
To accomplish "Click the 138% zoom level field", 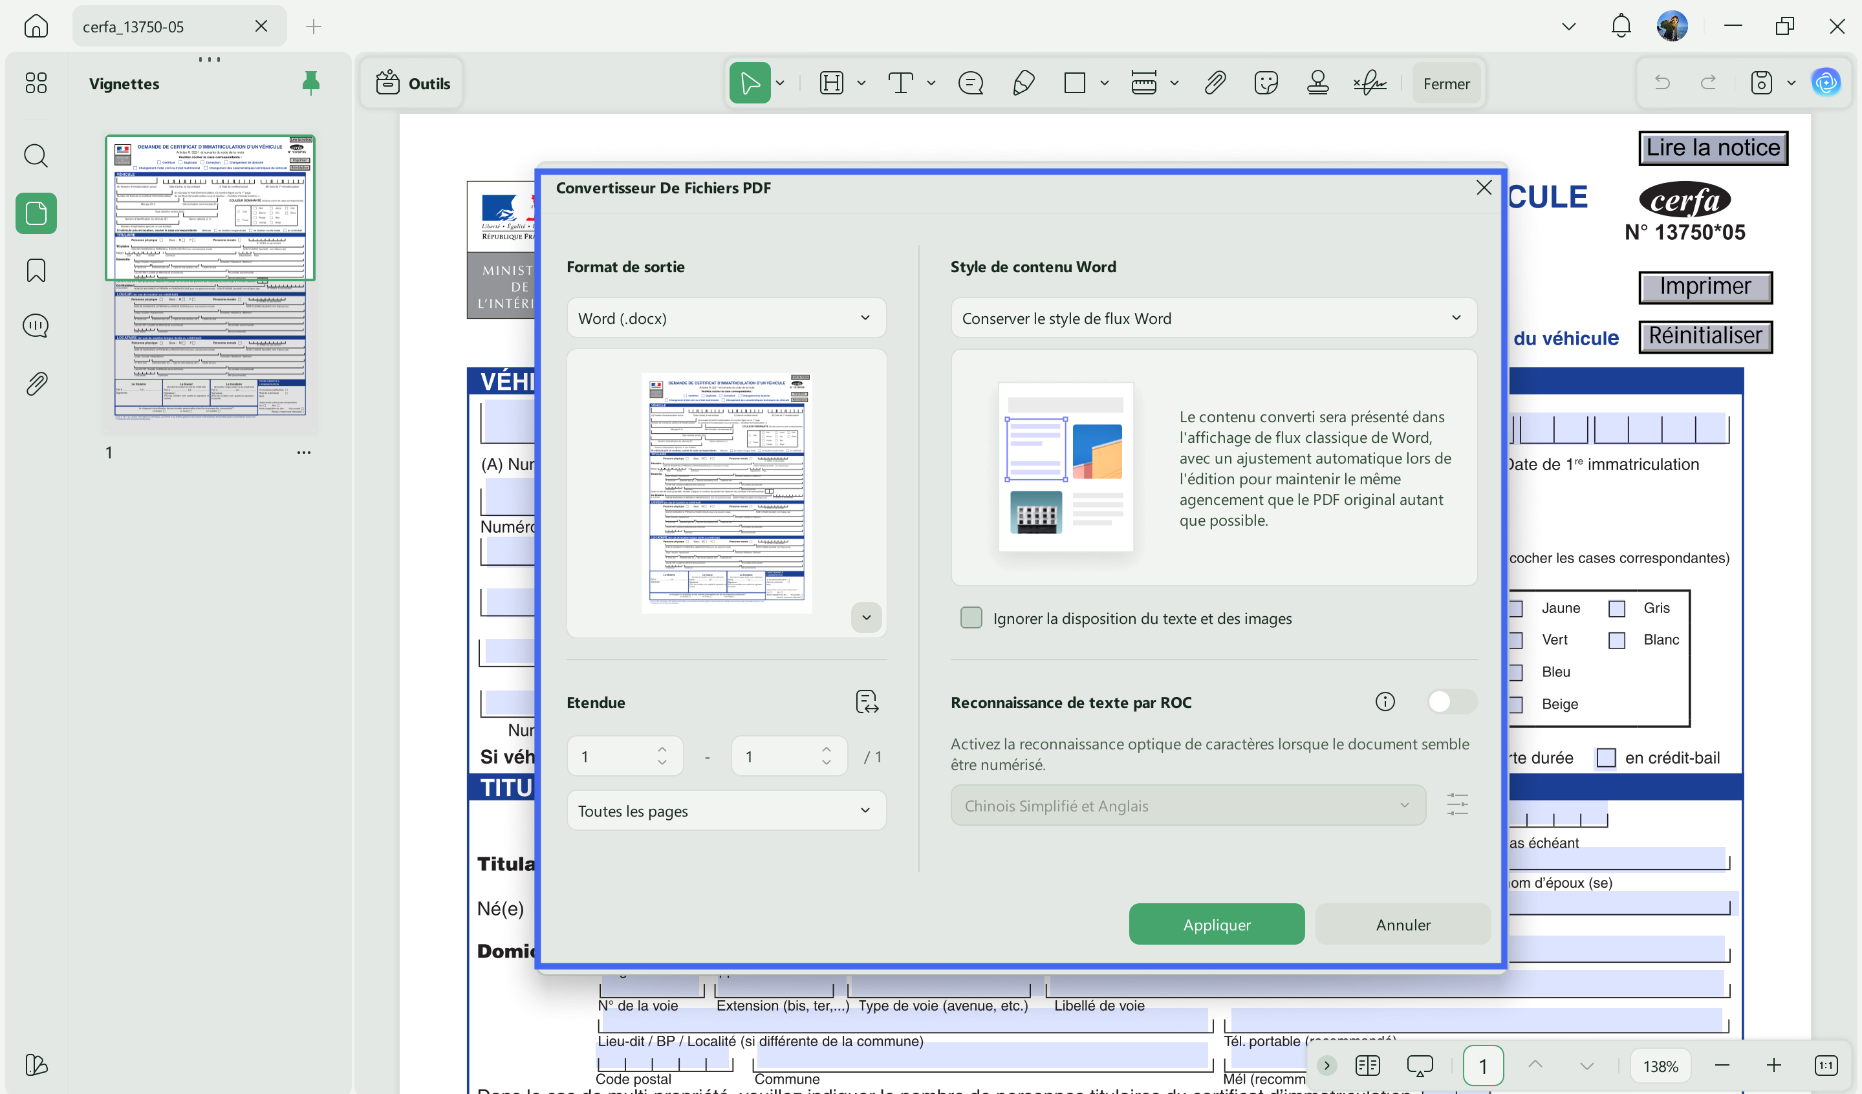I will (x=1660, y=1065).
